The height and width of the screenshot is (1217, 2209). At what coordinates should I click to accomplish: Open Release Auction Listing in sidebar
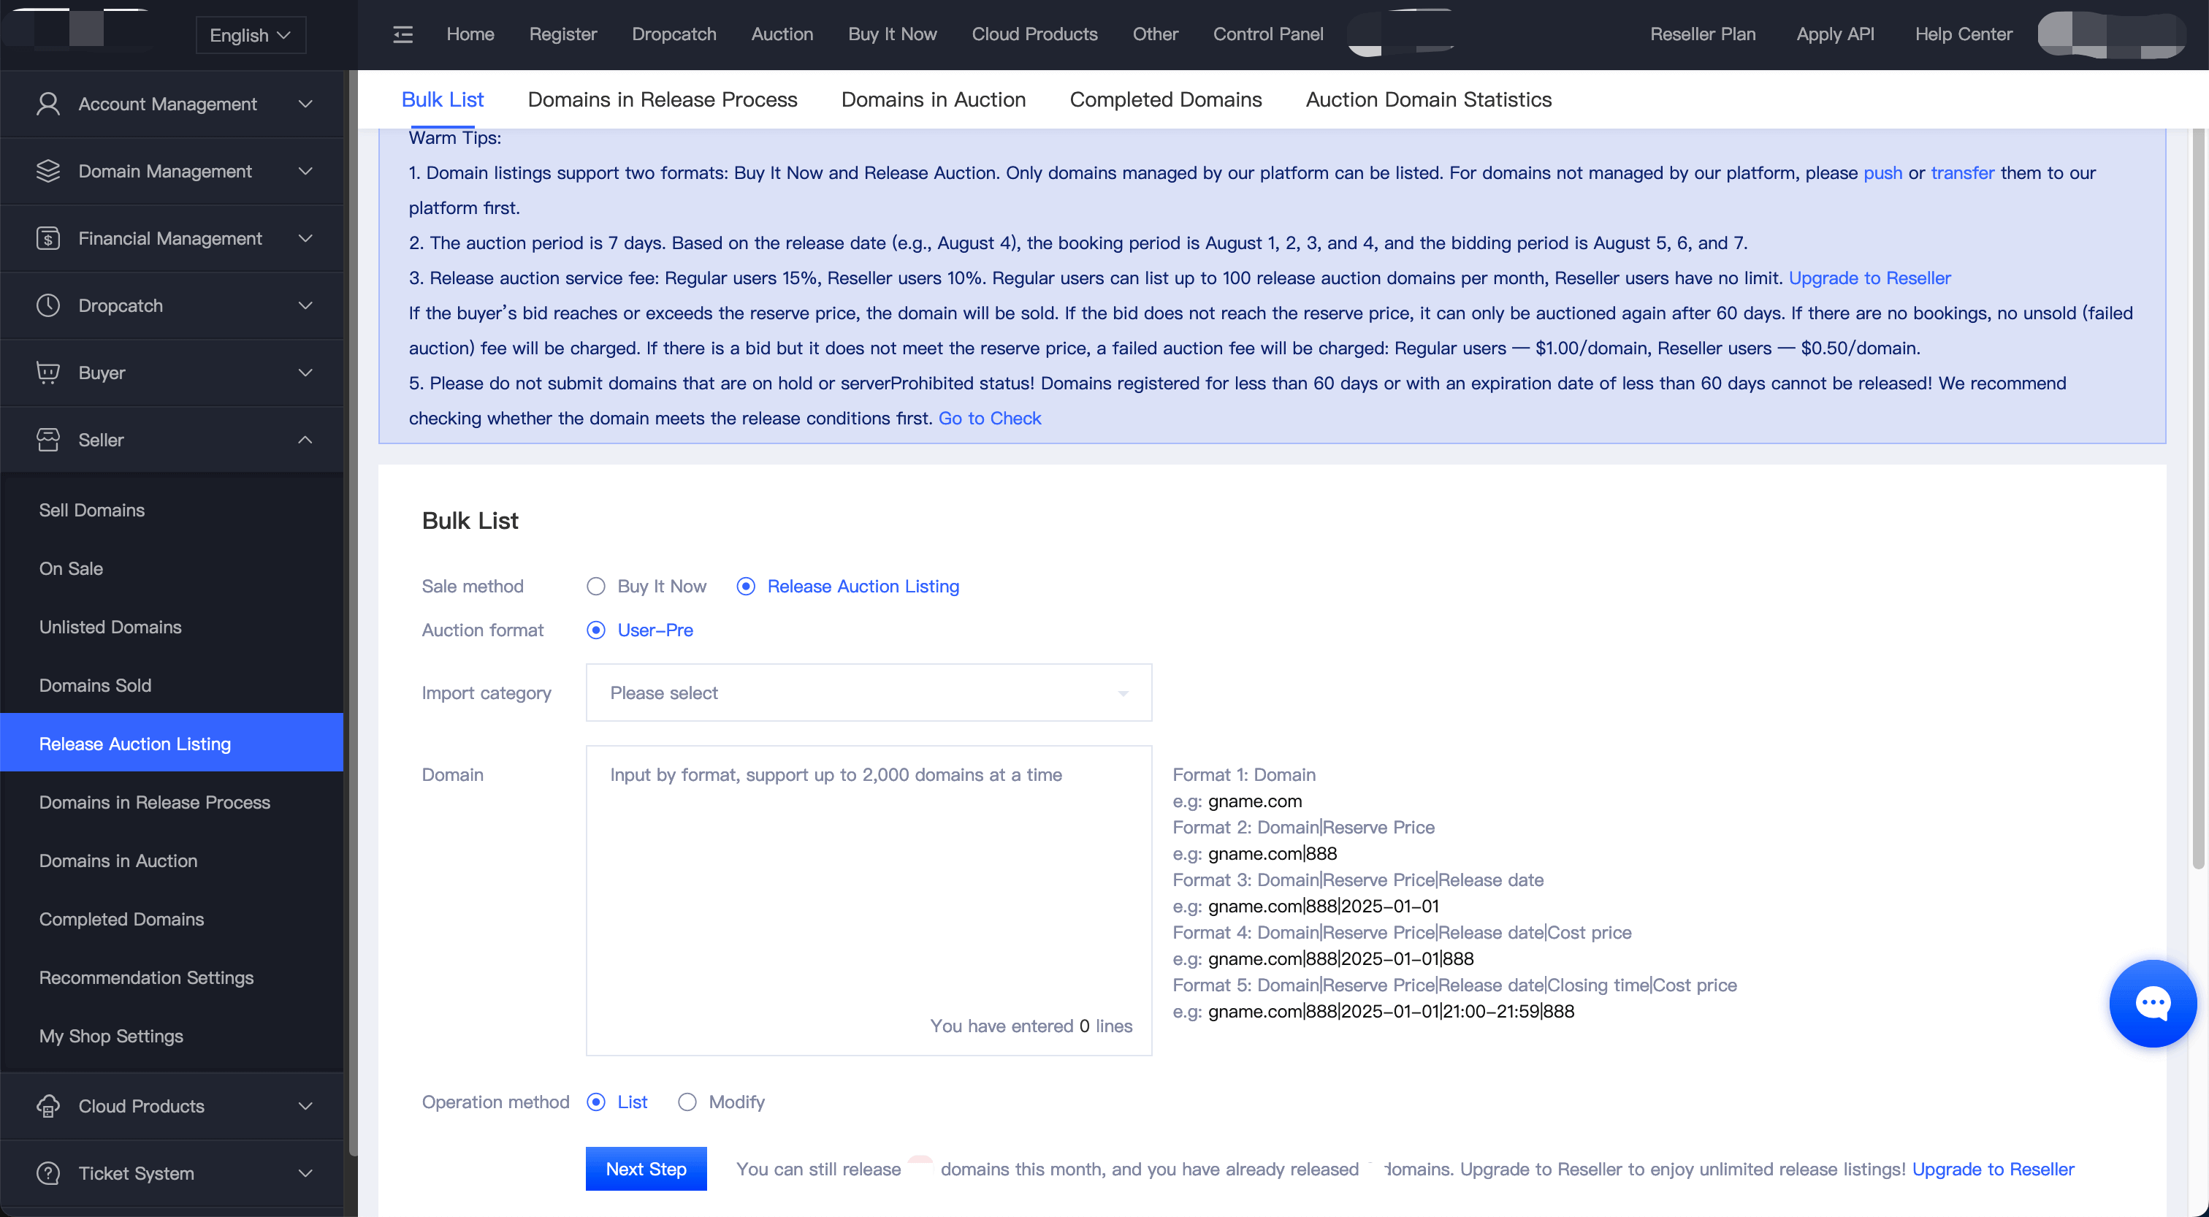point(172,743)
